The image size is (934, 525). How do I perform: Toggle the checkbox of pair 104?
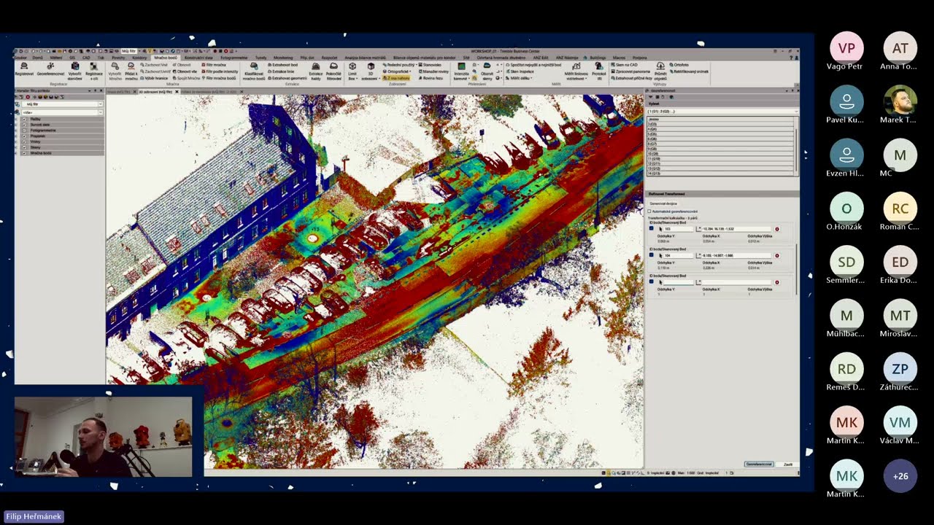pyautogui.click(x=652, y=255)
